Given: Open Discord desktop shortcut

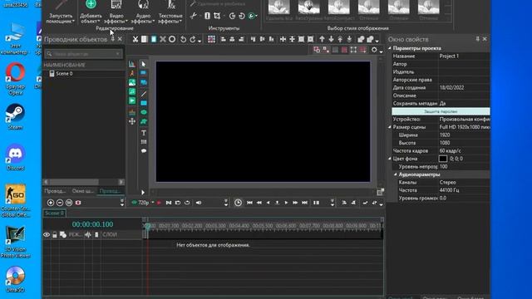Looking at the screenshot, I should (x=15, y=158).
